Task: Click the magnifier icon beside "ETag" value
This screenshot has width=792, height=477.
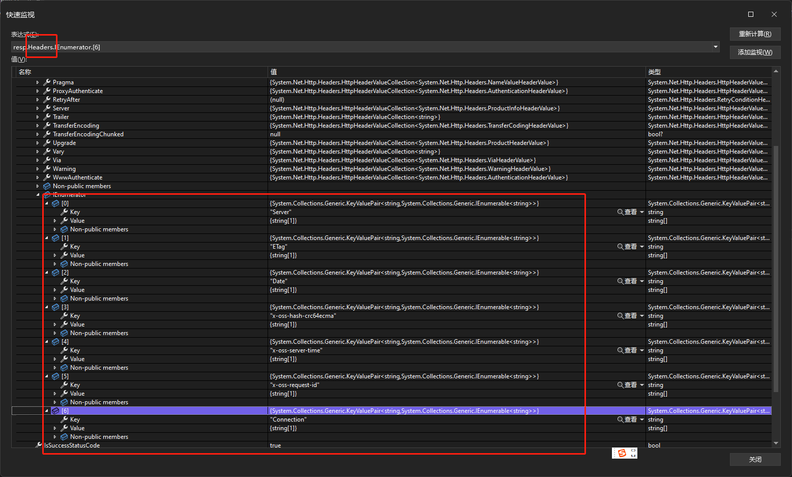Action: (x=621, y=246)
